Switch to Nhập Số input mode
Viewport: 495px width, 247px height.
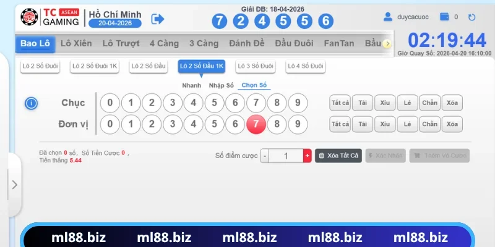coord(222,85)
